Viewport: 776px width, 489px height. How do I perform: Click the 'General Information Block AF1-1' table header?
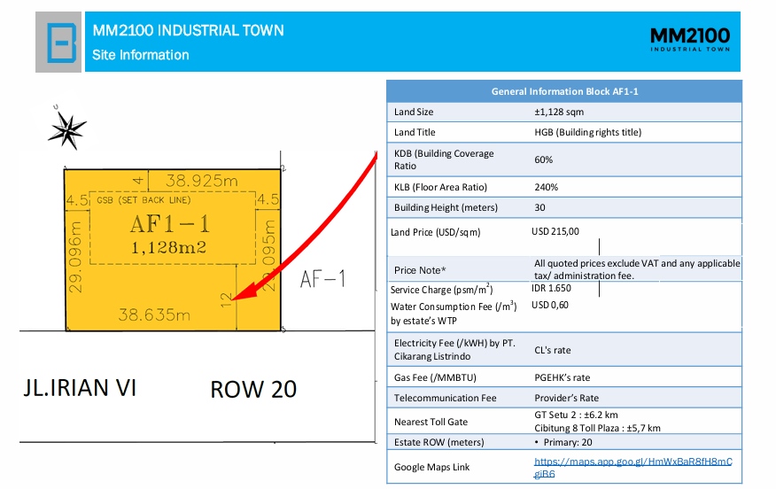(x=564, y=91)
